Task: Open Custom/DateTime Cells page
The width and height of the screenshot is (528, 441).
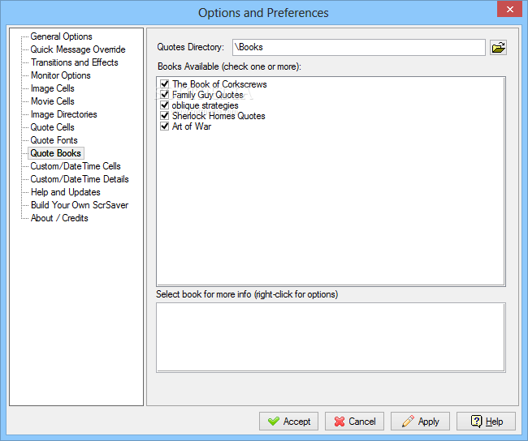Action: [76, 166]
